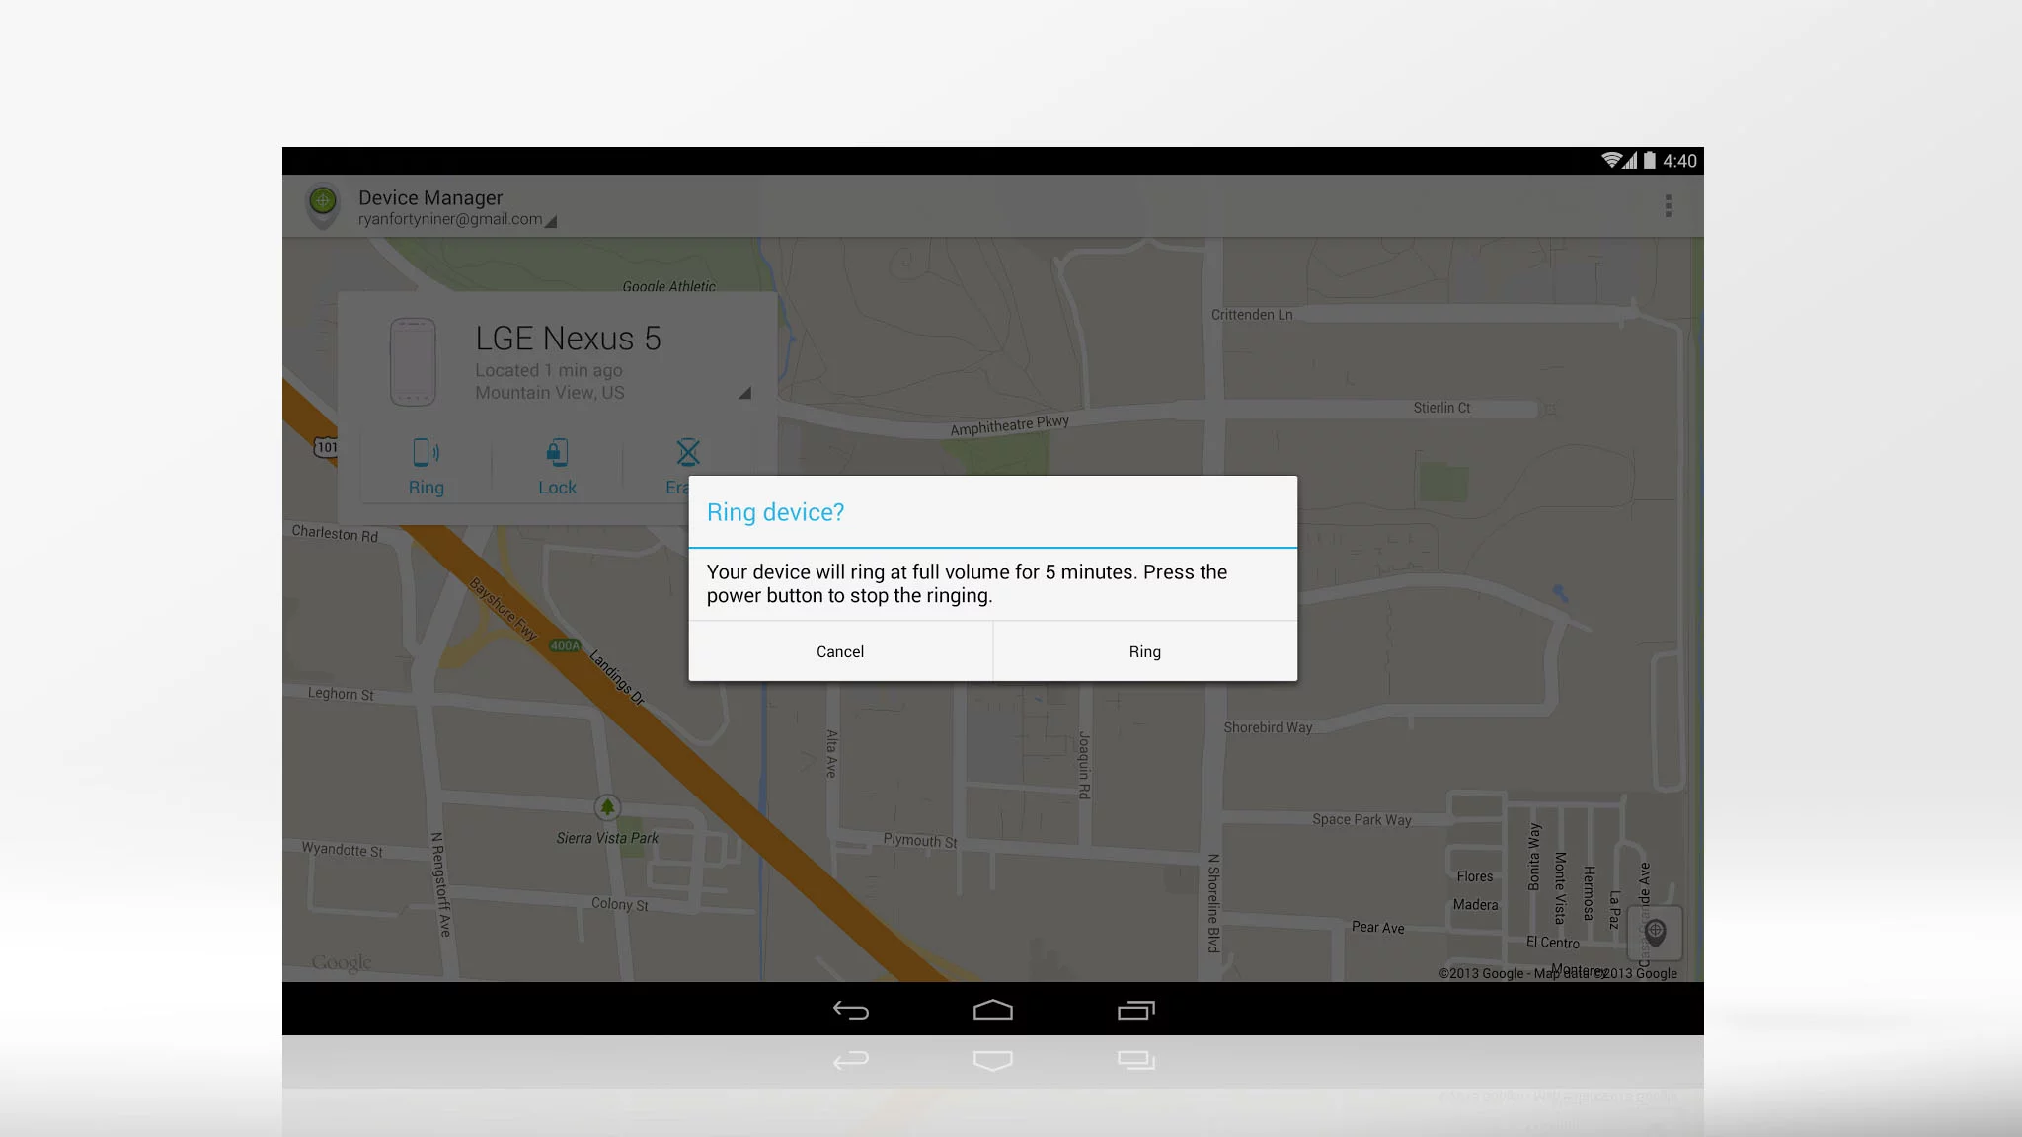Tap the Sierra Vista Park tree marker
Screen dimensions: 2022x1137
[606, 809]
